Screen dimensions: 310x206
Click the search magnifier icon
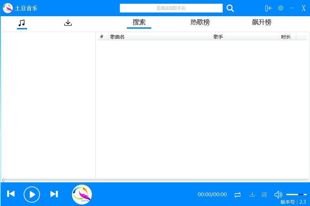[x=230, y=8]
